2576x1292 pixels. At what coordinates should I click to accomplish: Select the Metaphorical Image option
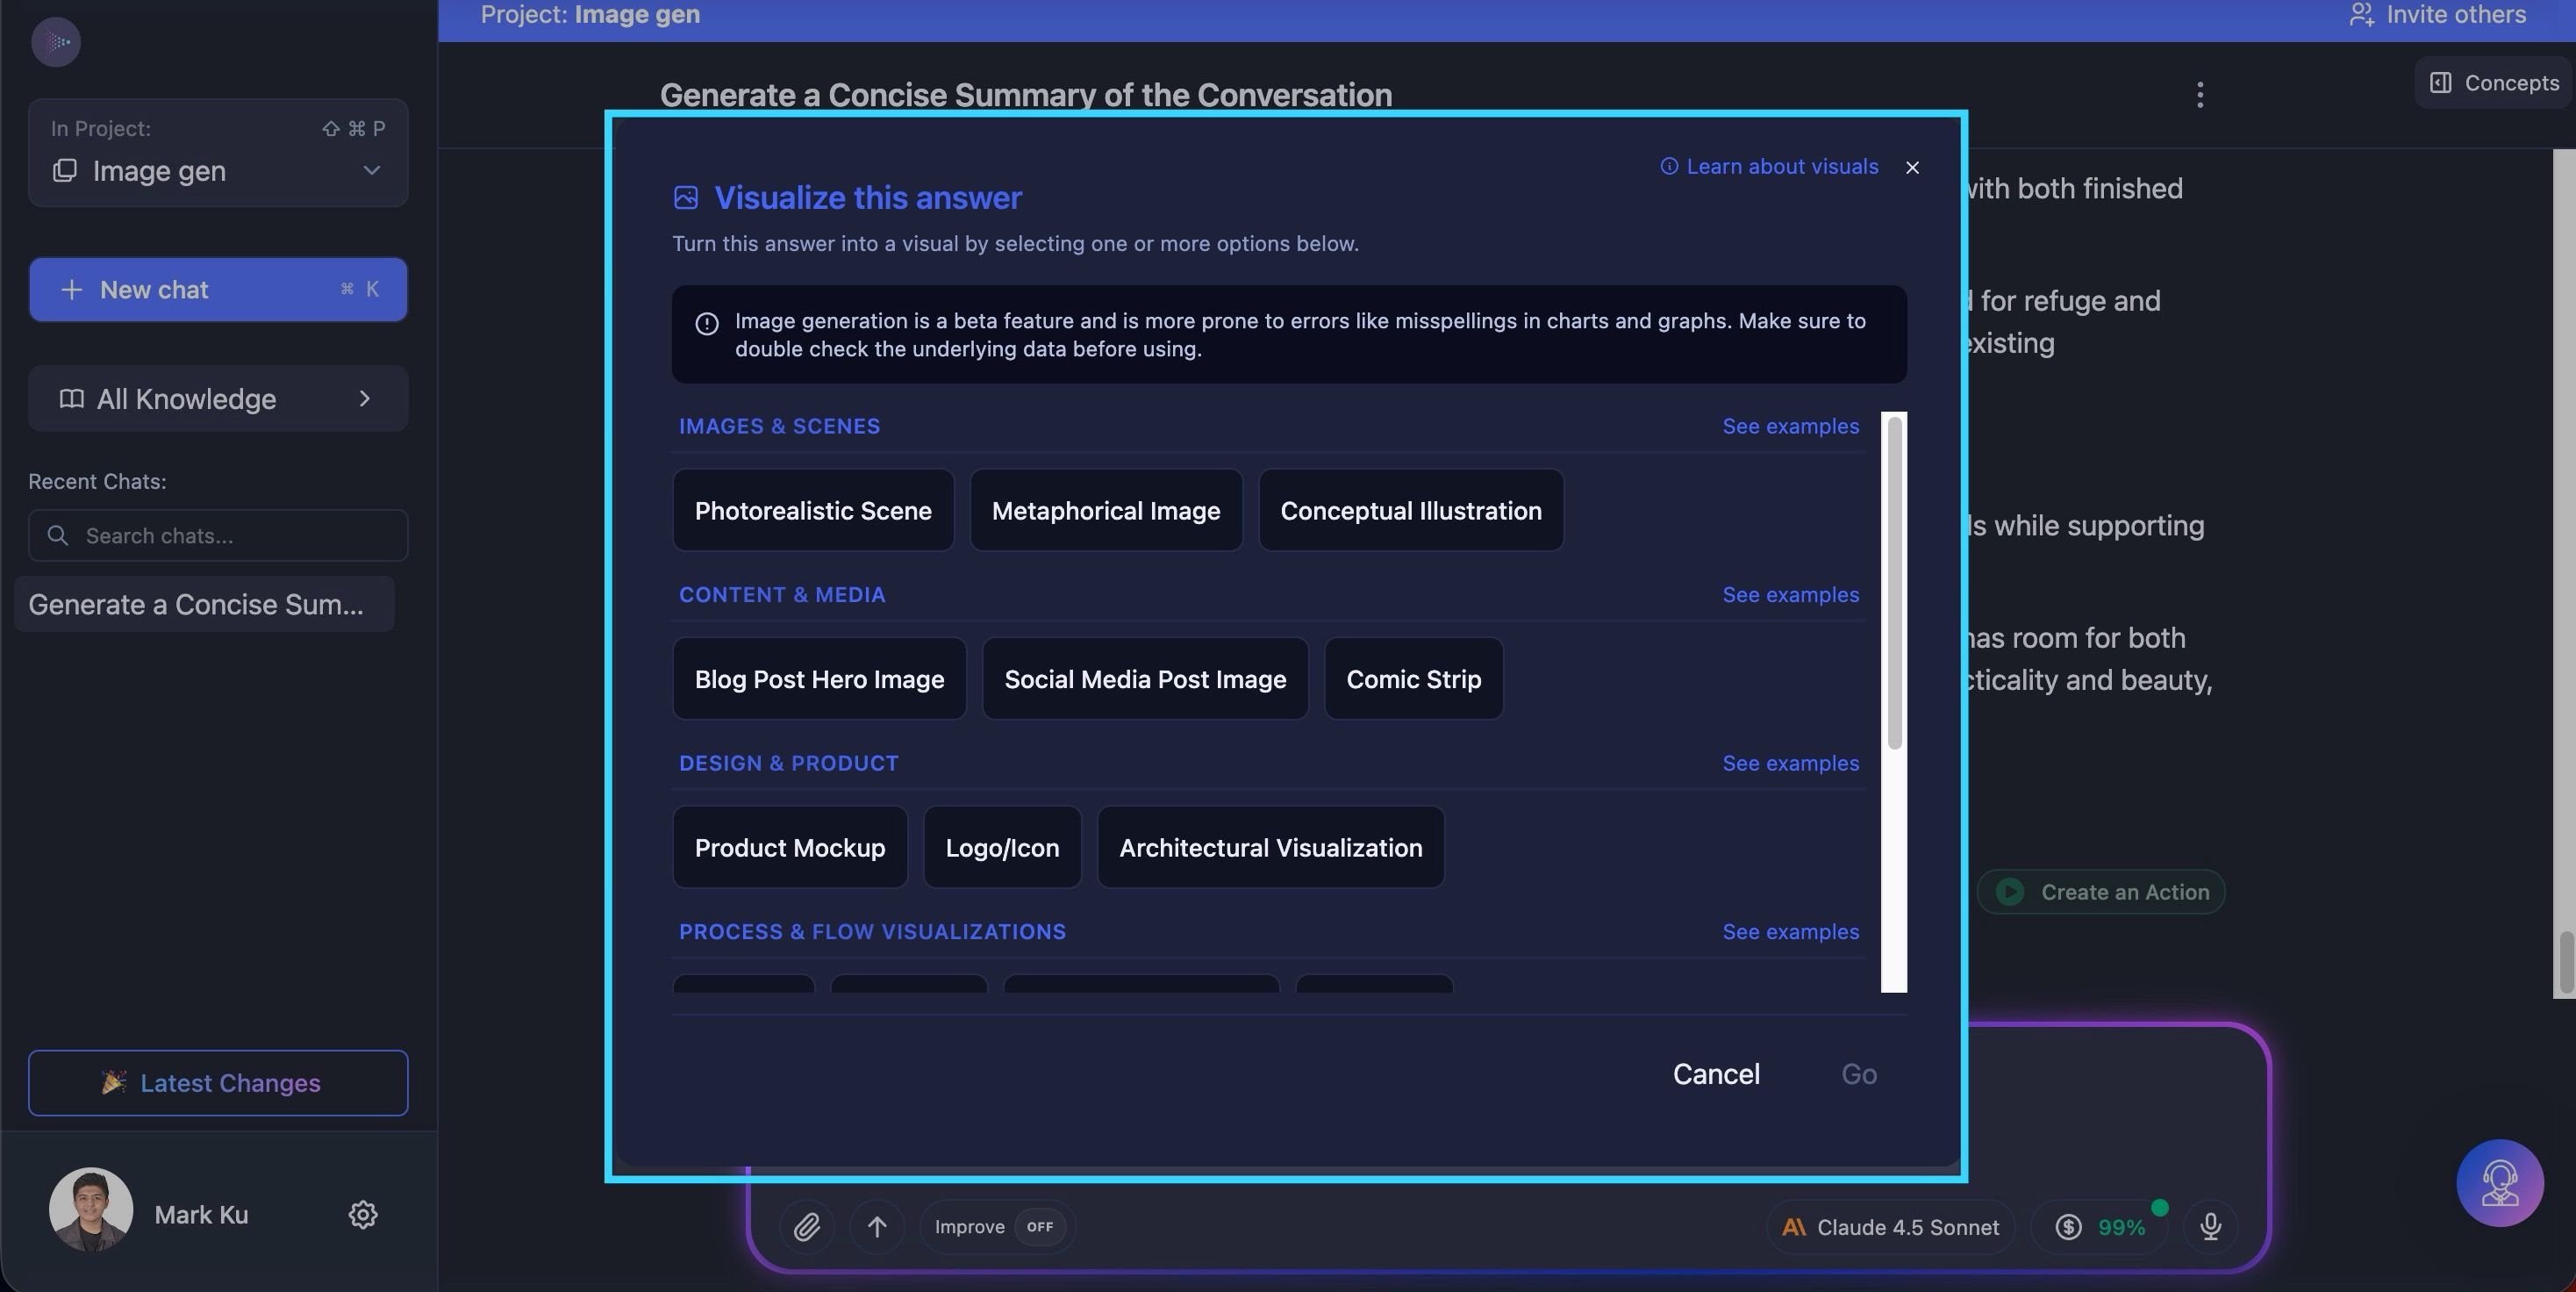1106,510
